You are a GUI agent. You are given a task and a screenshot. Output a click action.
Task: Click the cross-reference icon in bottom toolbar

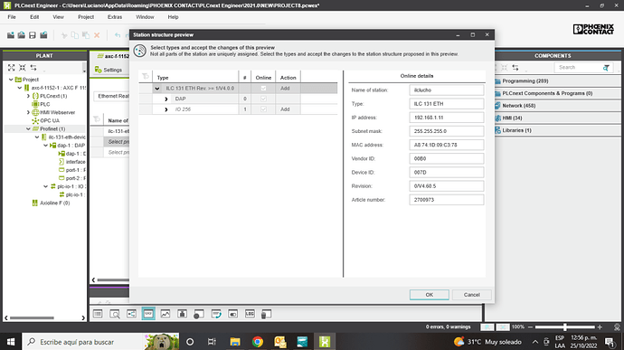(x=131, y=314)
